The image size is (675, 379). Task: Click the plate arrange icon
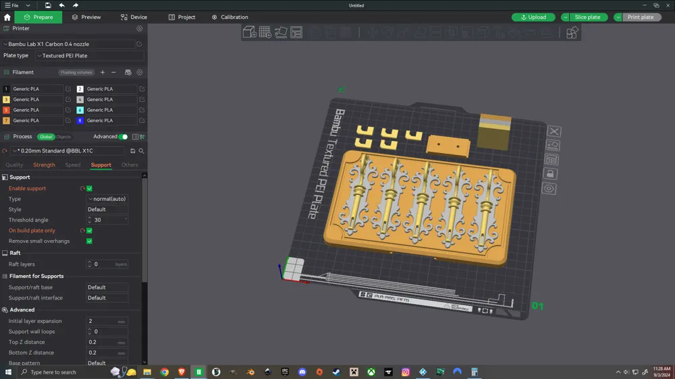pos(552,160)
